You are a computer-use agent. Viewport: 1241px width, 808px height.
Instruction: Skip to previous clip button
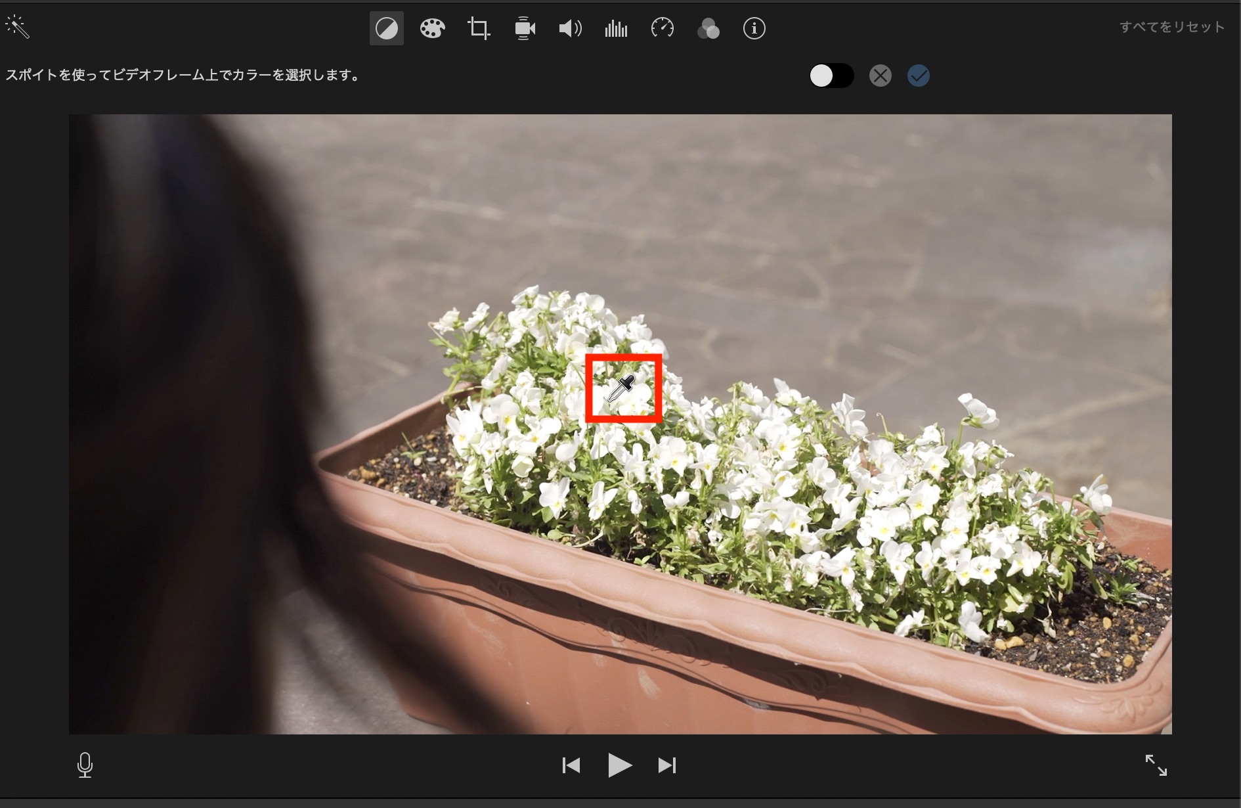tap(571, 765)
